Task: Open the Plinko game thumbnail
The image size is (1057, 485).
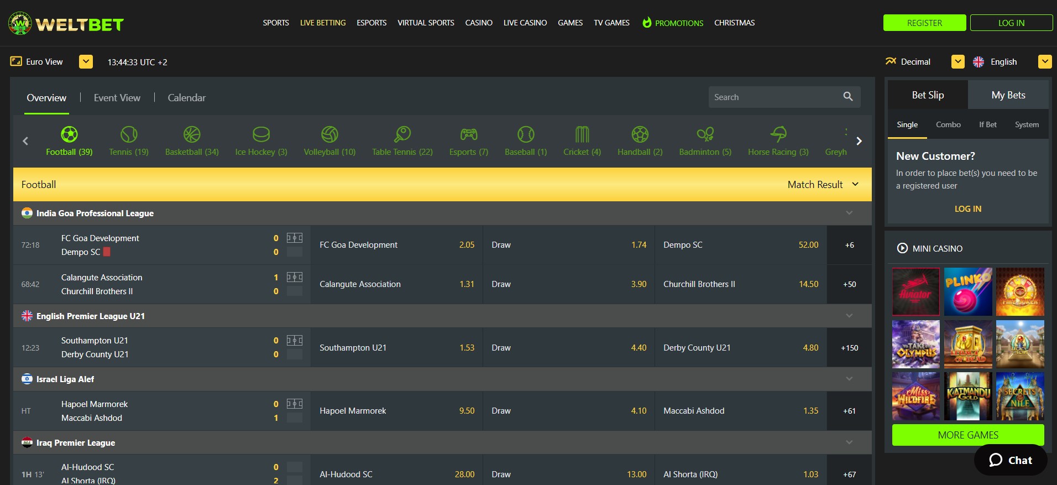Action: click(968, 291)
